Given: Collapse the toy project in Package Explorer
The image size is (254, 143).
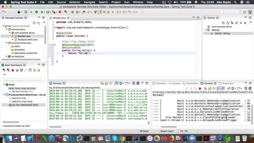Looking at the screenshot, I should (3, 26).
